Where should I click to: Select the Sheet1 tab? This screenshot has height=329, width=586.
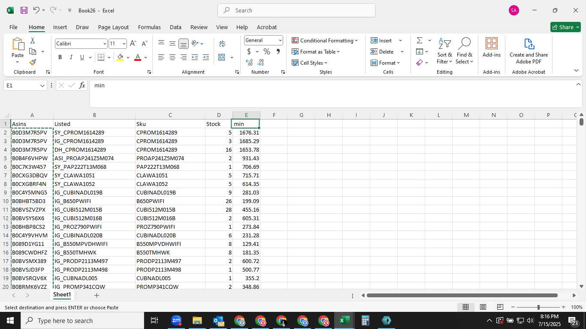coord(62,295)
